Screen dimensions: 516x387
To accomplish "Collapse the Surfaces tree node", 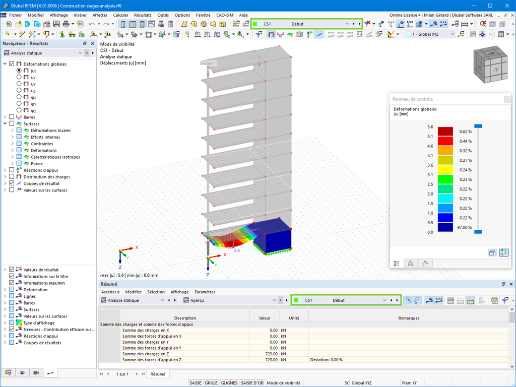I will [x=5, y=123].
